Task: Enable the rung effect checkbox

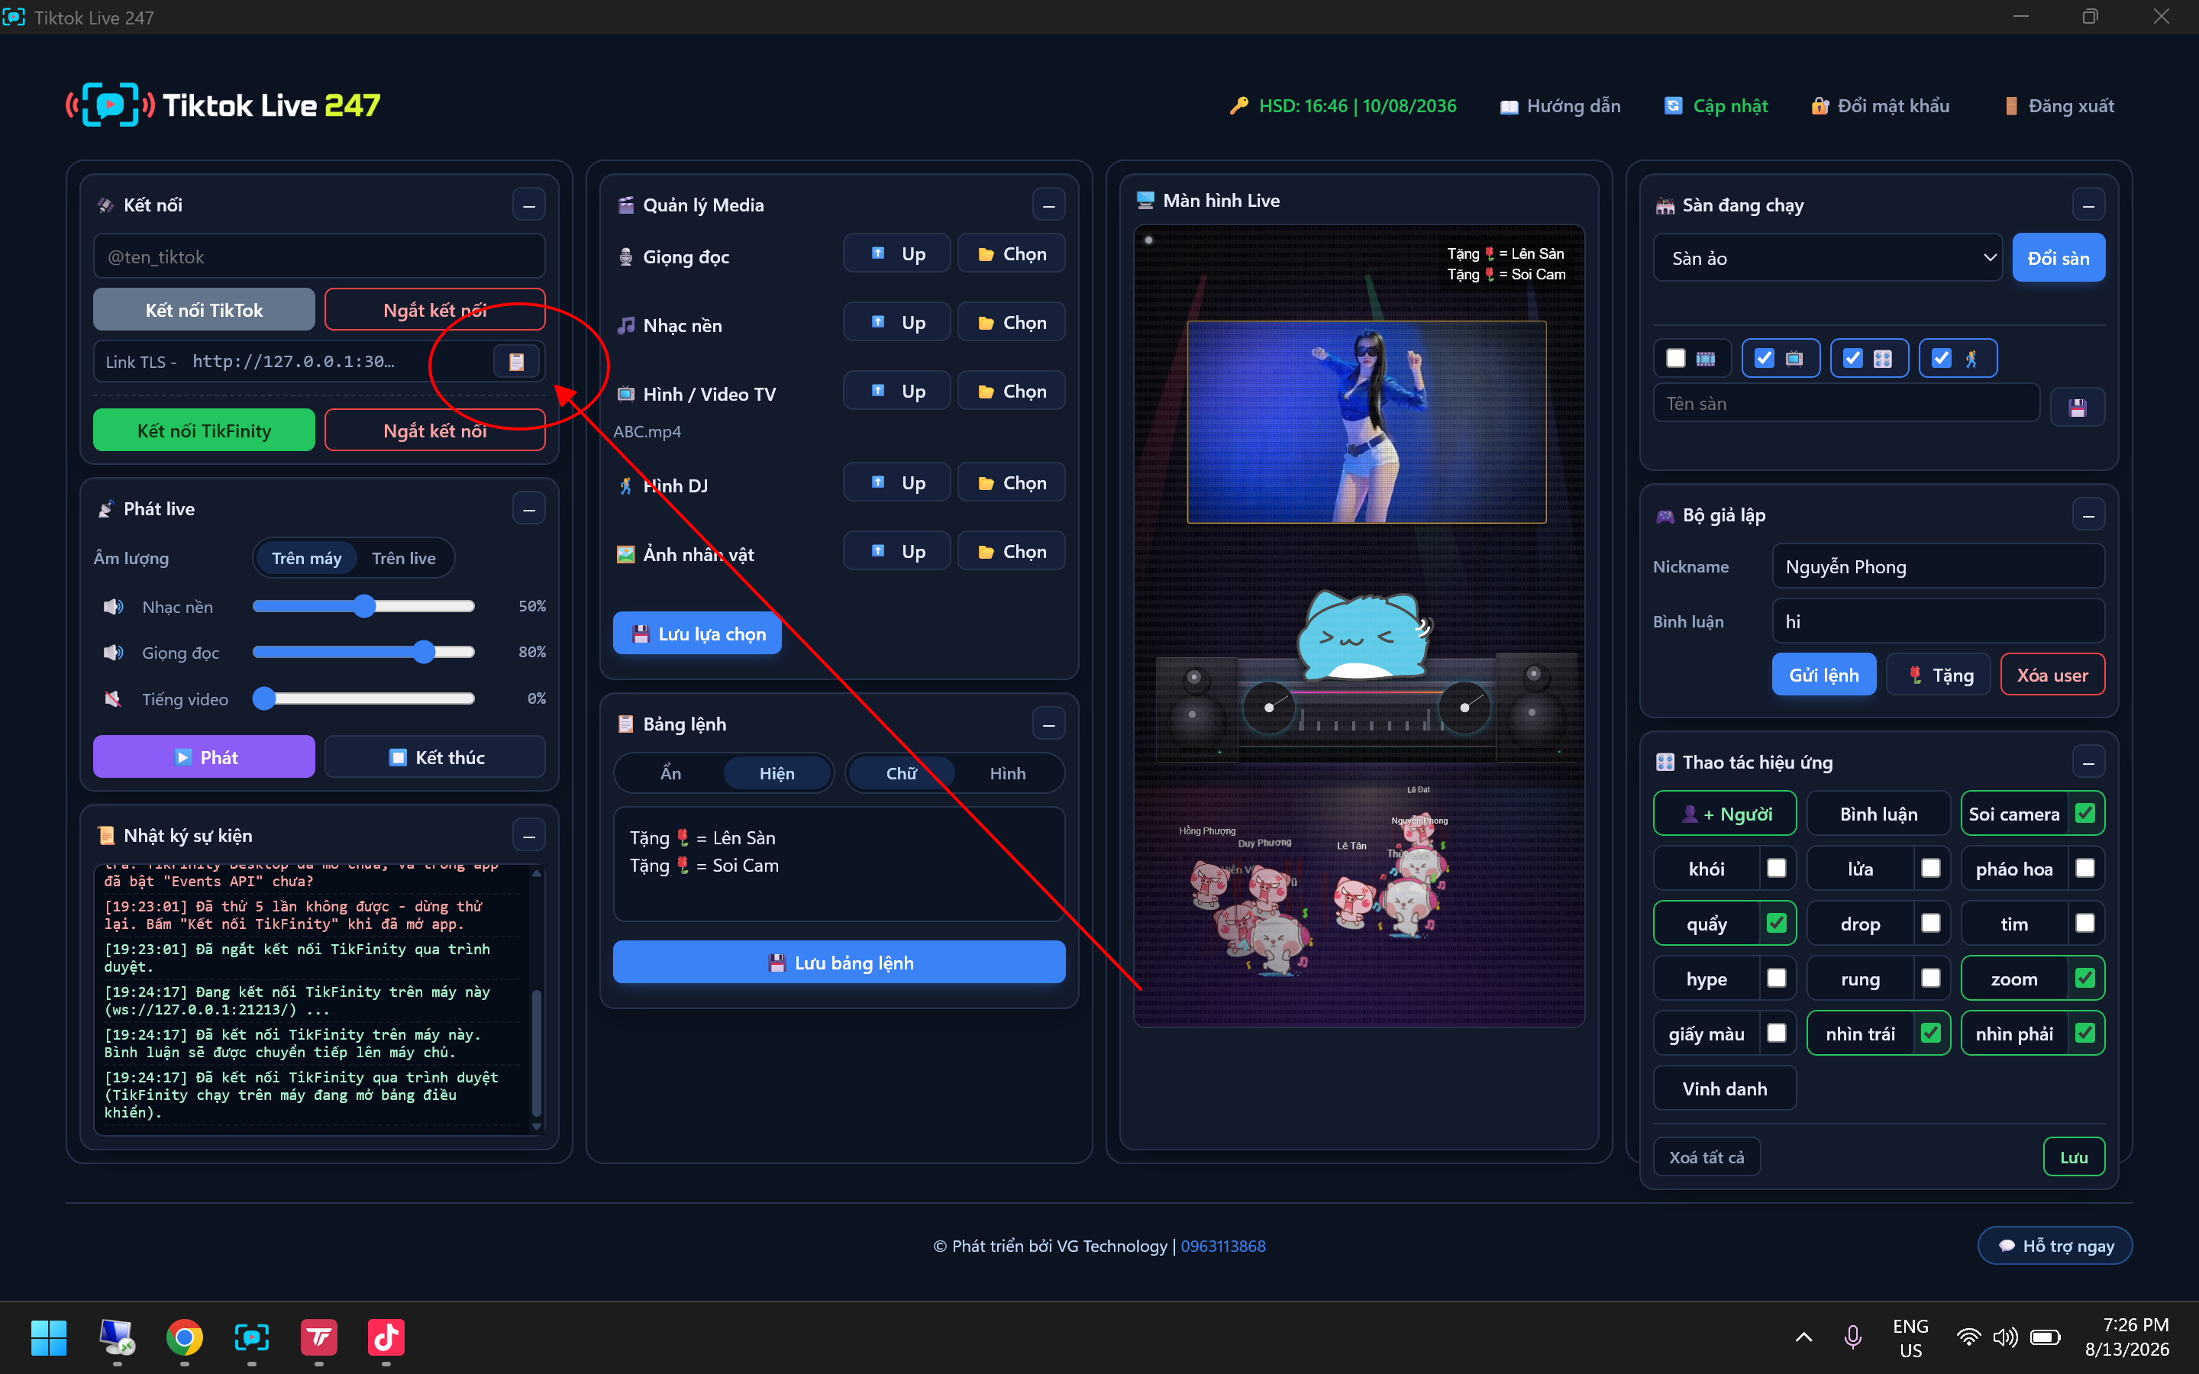Action: [1931, 979]
